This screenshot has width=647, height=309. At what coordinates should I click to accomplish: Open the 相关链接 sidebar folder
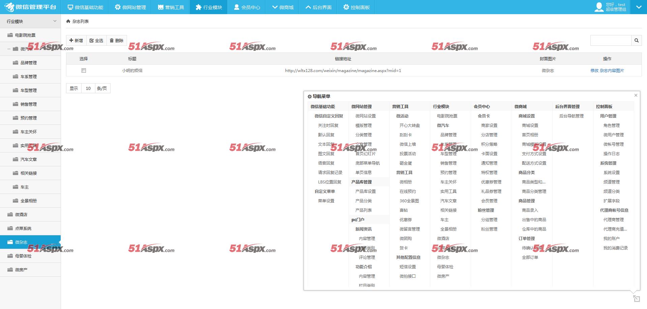click(x=30, y=173)
